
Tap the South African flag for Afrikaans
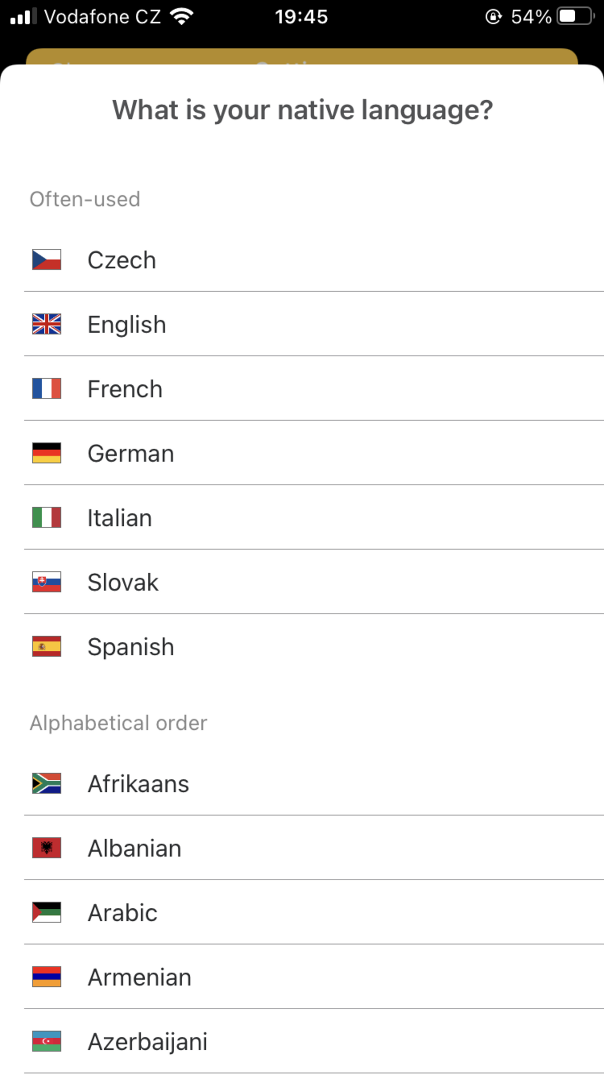pyautogui.click(x=46, y=784)
